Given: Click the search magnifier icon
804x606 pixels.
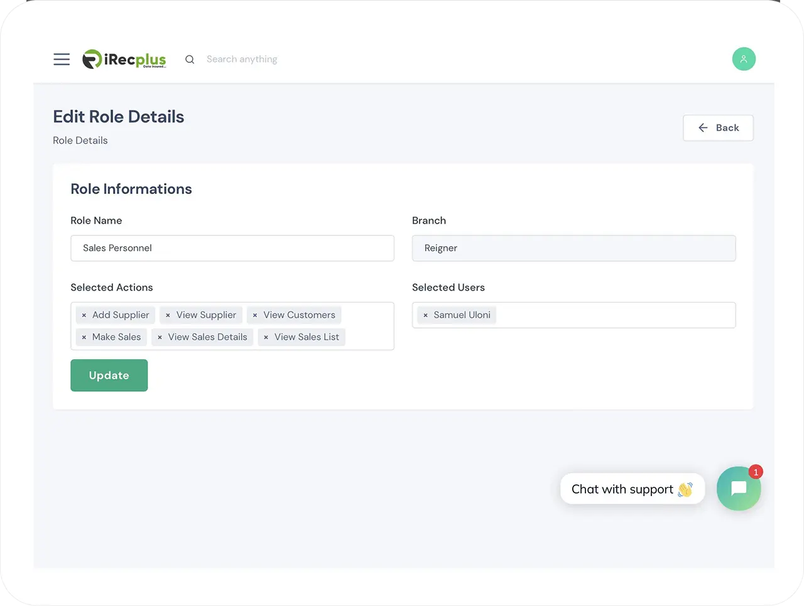Looking at the screenshot, I should 190,59.
